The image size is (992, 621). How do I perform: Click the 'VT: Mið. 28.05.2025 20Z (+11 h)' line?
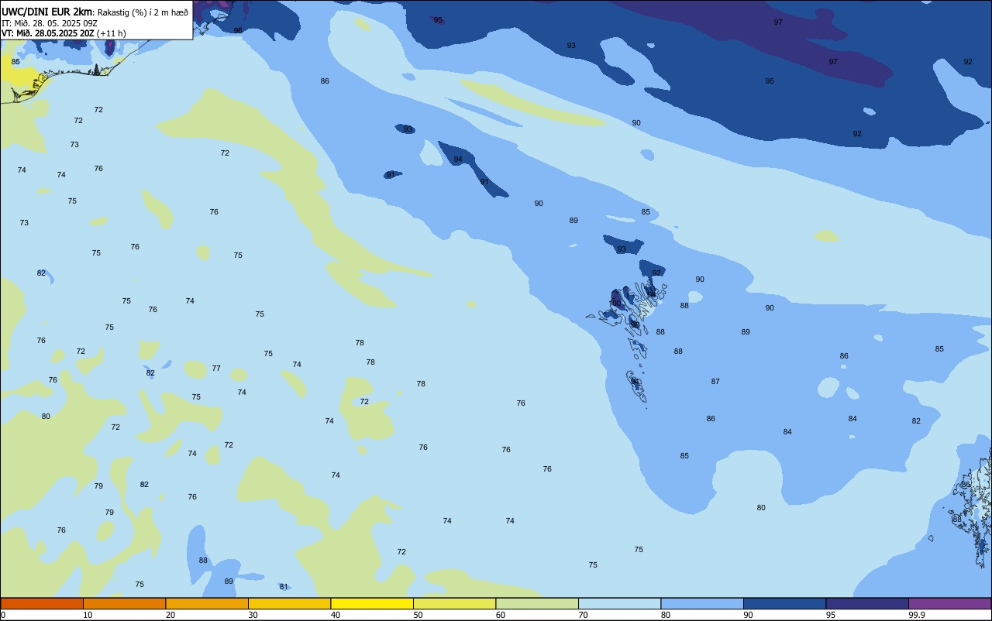pyautogui.click(x=64, y=33)
